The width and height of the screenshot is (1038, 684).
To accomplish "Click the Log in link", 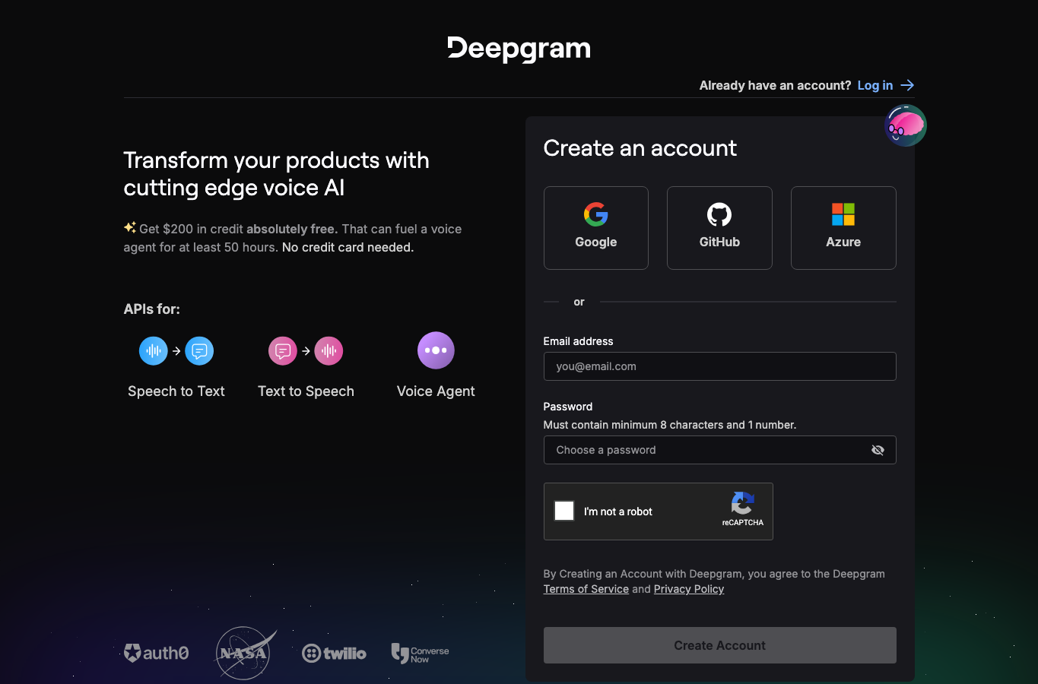I will click(x=875, y=85).
